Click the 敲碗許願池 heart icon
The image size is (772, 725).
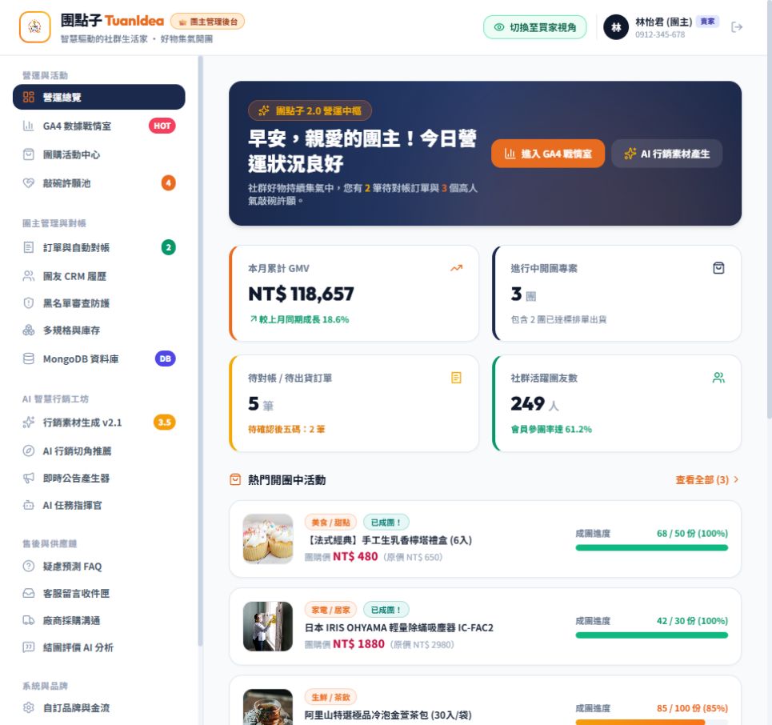tap(29, 183)
